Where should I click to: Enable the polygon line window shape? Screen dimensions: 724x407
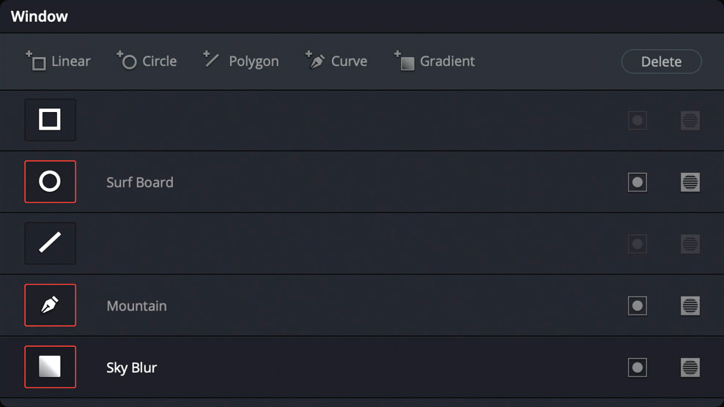pos(50,243)
